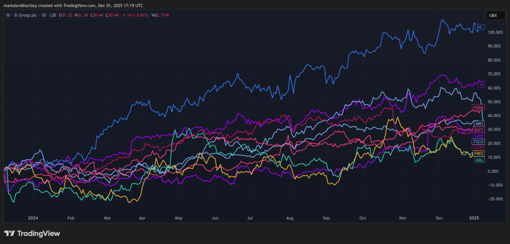This screenshot has width=510, height=244.
Task: Select the GAW series label
Action: tap(479, 135)
